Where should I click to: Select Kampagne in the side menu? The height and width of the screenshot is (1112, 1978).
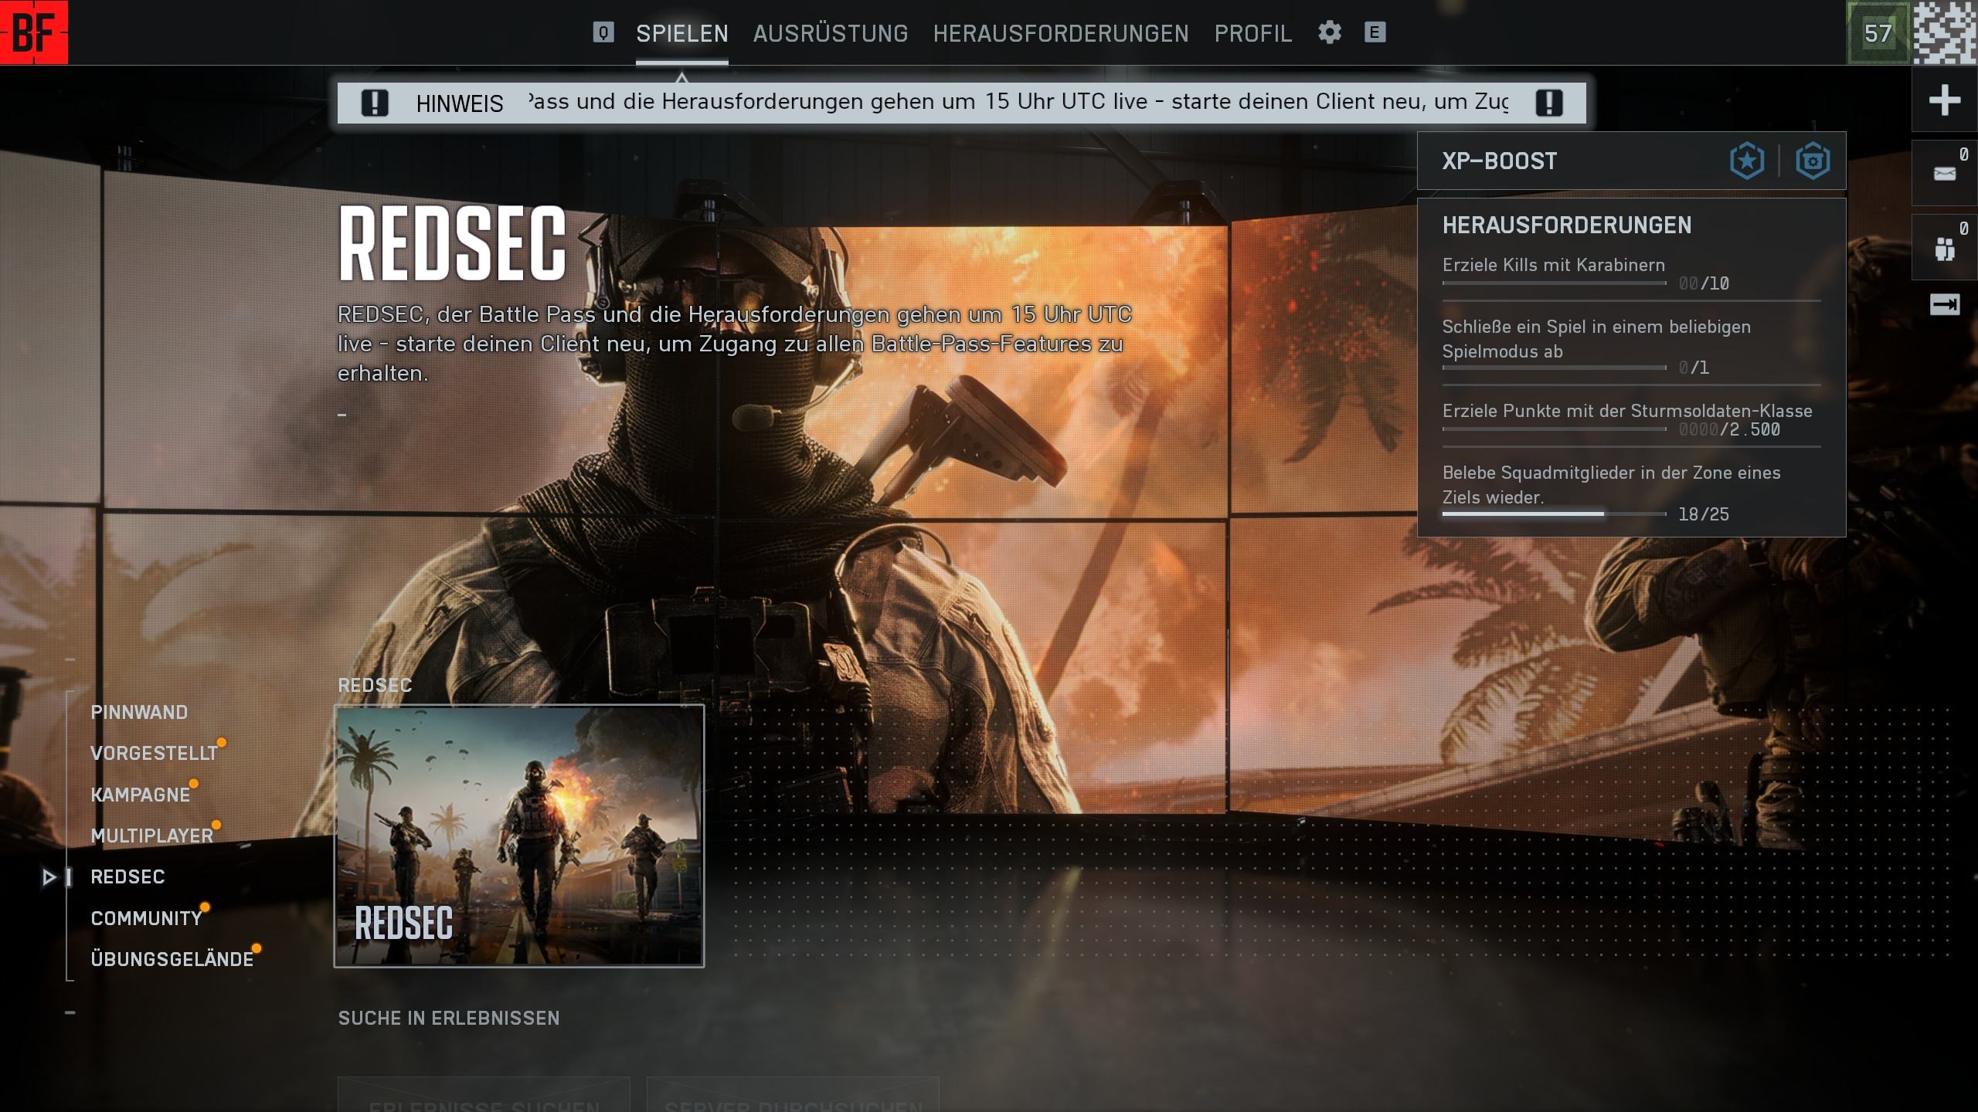(140, 795)
